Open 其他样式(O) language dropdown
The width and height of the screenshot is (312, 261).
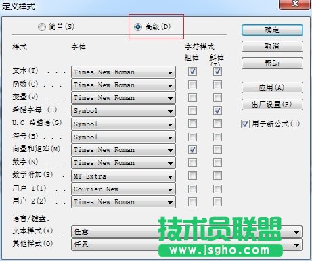click(x=187, y=245)
